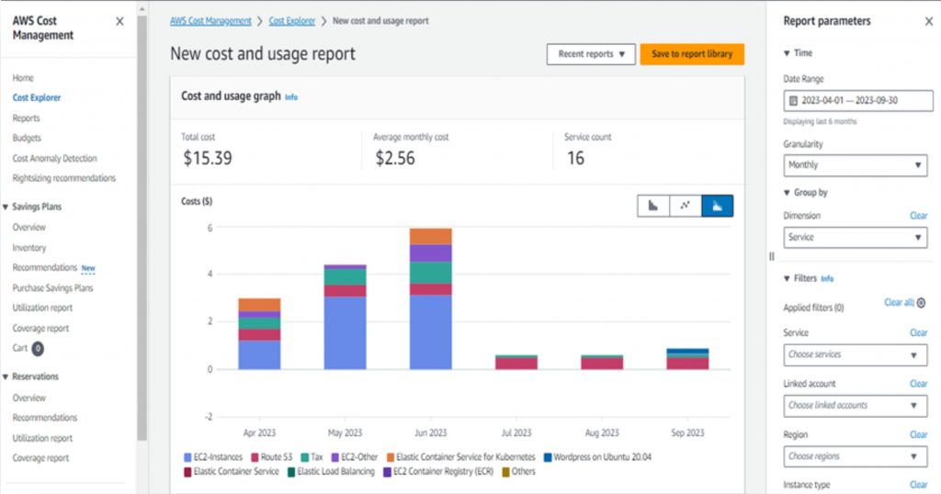
Task: Click the Sep 2023 stacked bar
Action: click(x=687, y=359)
